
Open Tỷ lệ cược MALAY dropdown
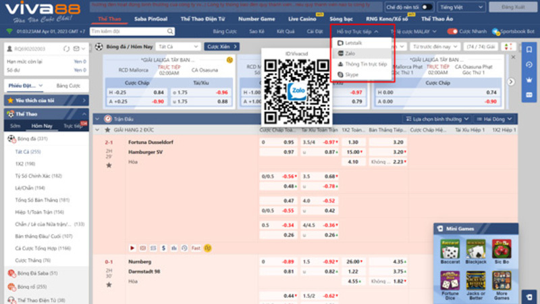tap(413, 31)
